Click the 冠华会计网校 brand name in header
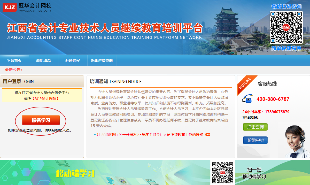 [x=35, y=5]
